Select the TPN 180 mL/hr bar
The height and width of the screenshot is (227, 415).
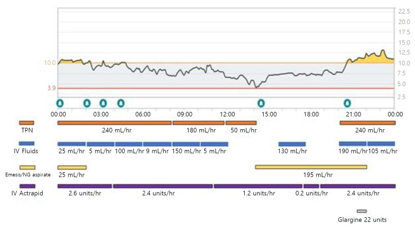198,123
